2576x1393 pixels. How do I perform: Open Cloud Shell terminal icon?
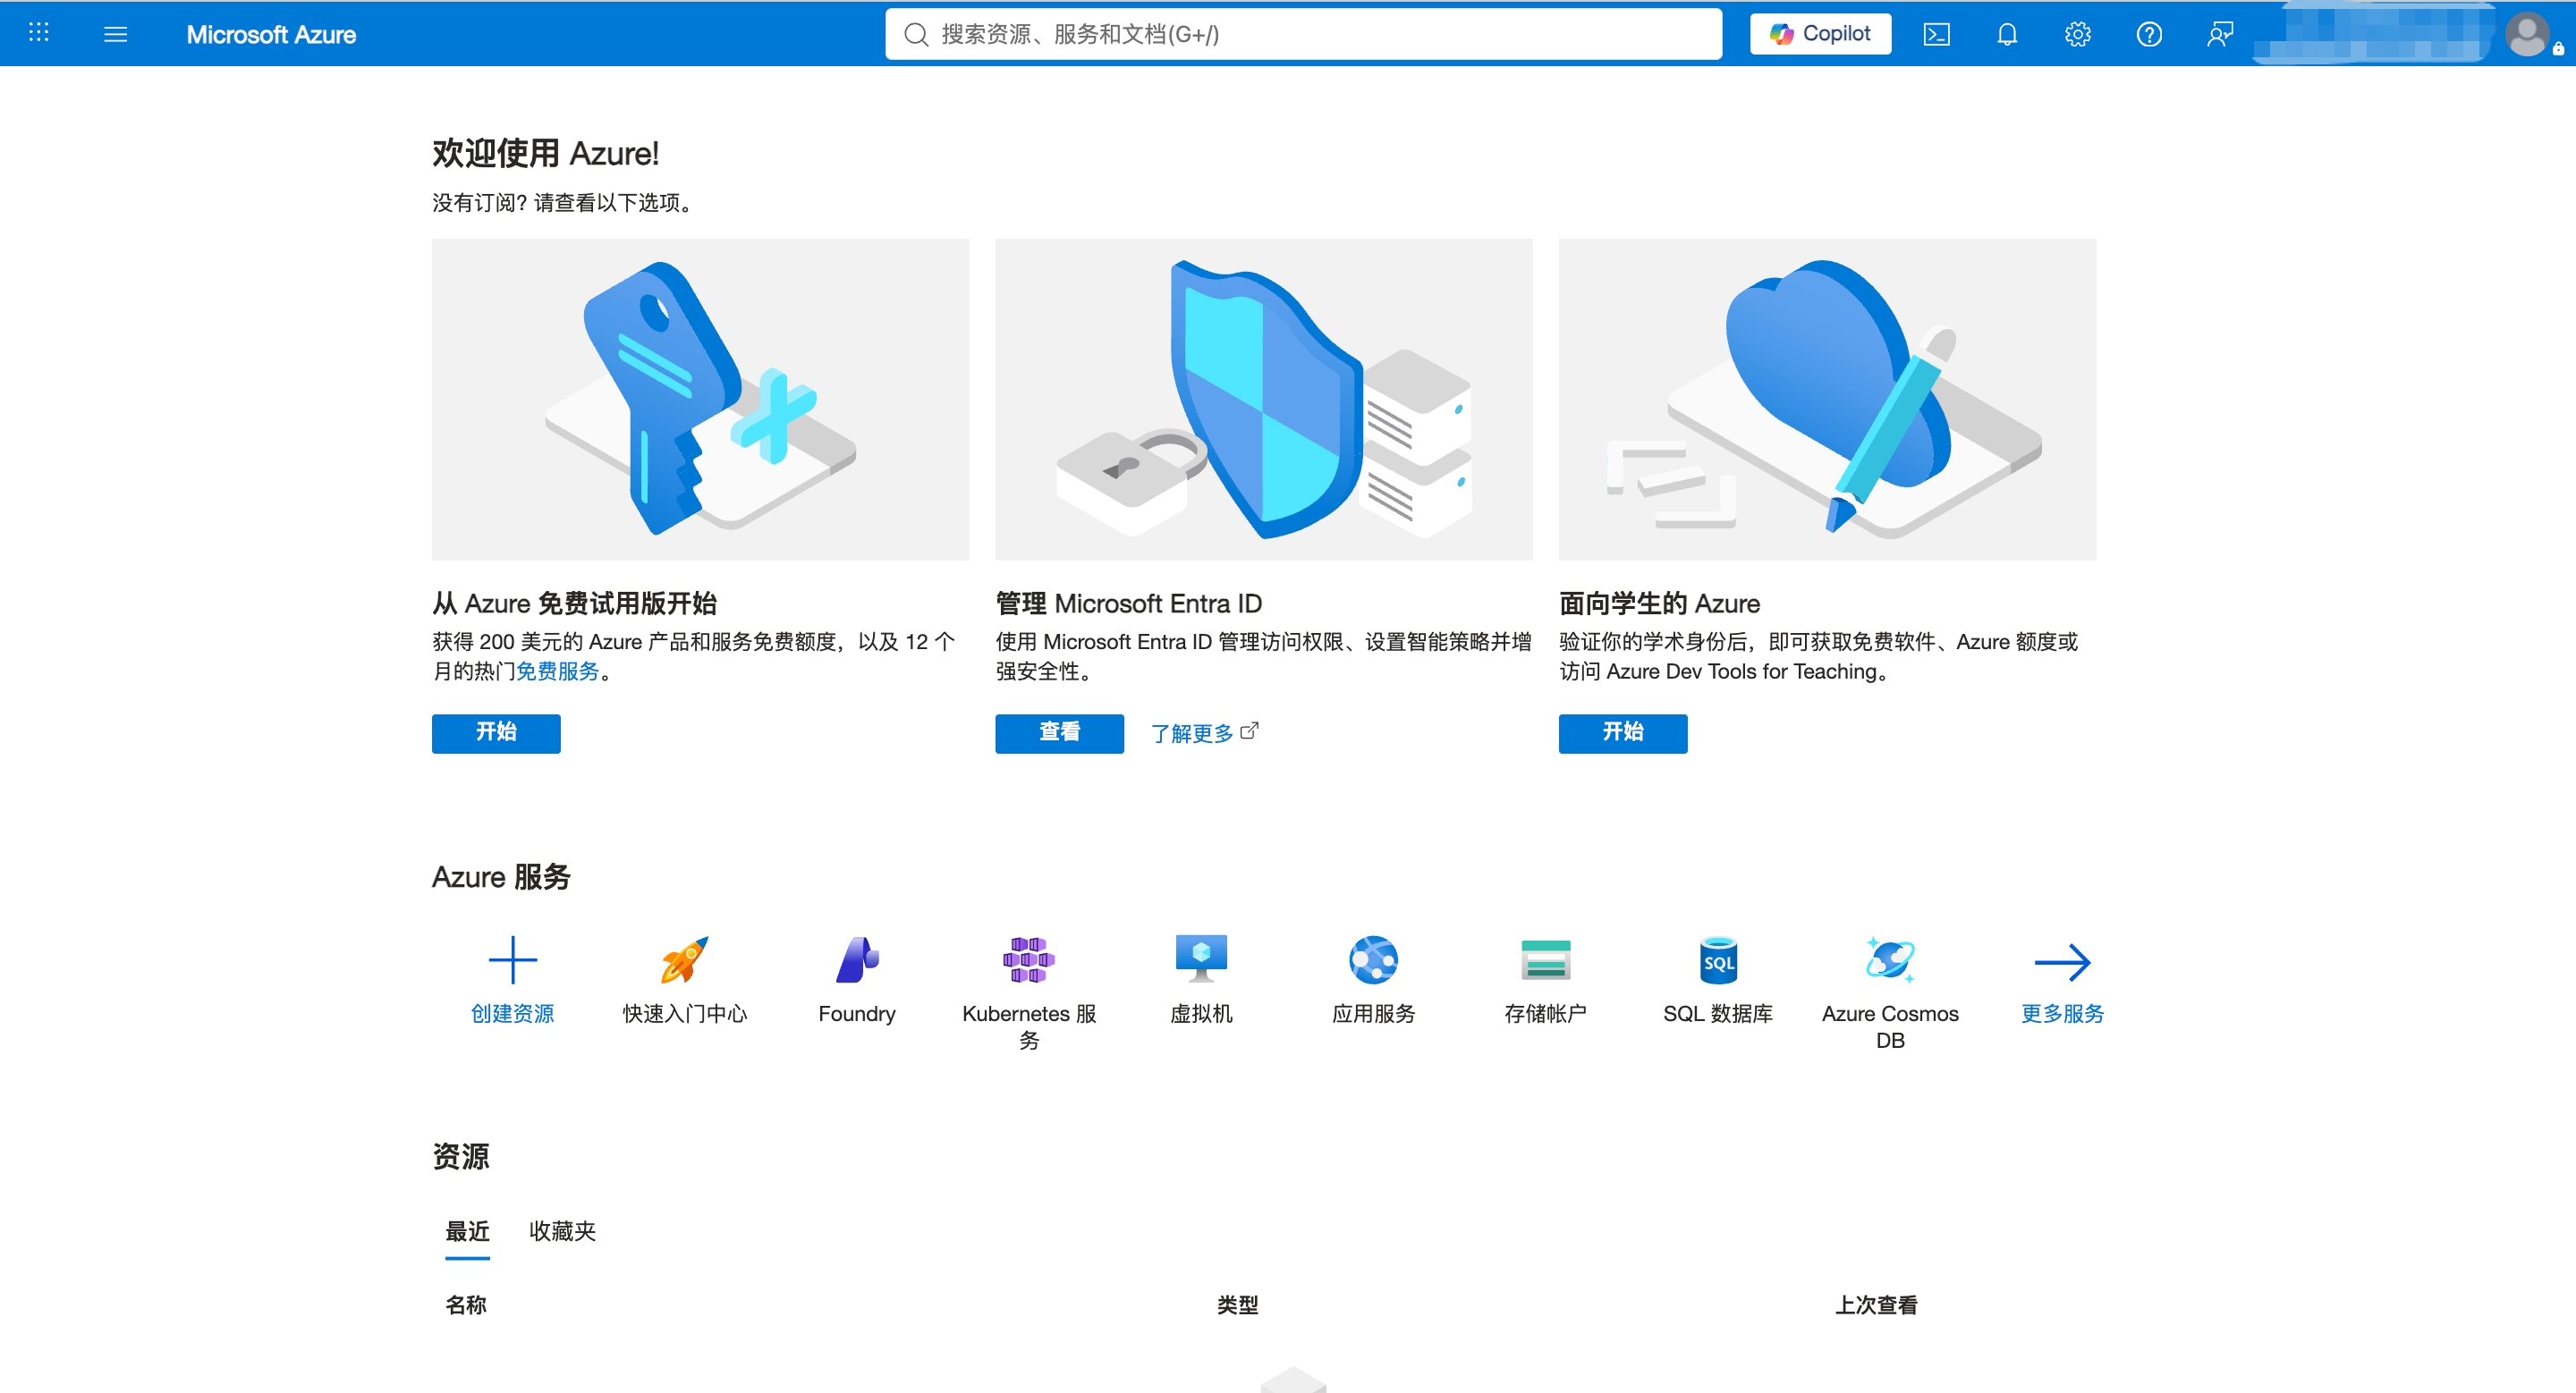(x=1936, y=34)
